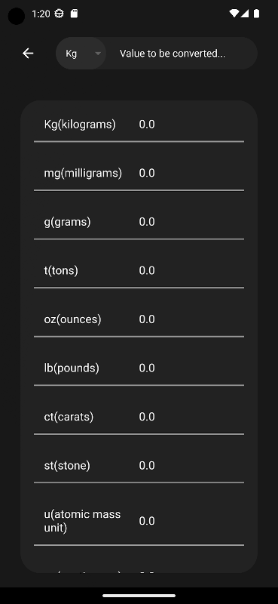The height and width of the screenshot is (604, 278).
Task: Tap the ct(carats) value 0.0
Action: pos(147,417)
